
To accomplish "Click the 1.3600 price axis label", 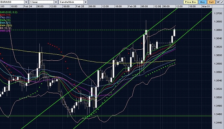I will click(218, 55).
